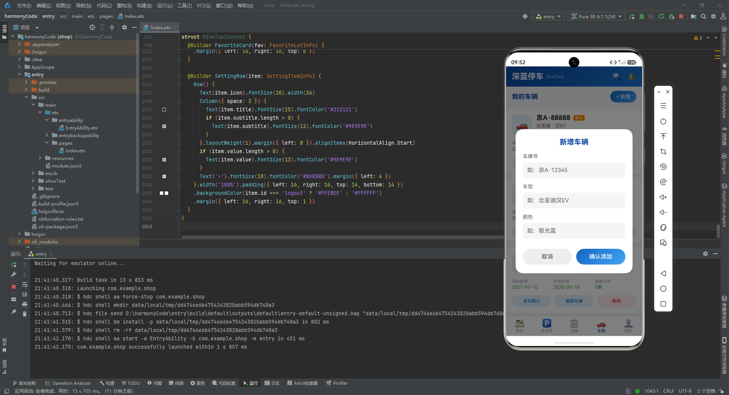The width and height of the screenshot is (729, 395).
Task: Click the trash clear-all icon in Run panel
Action: point(25,314)
